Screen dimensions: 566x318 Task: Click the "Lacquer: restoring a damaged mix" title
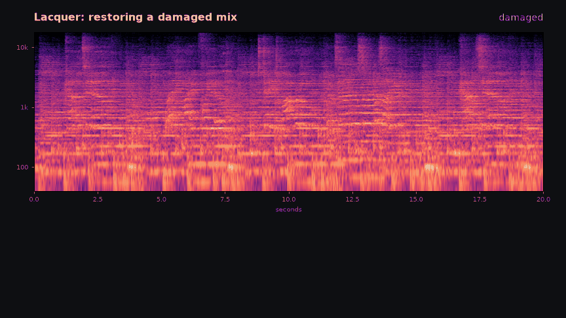click(x=136, y=17)
